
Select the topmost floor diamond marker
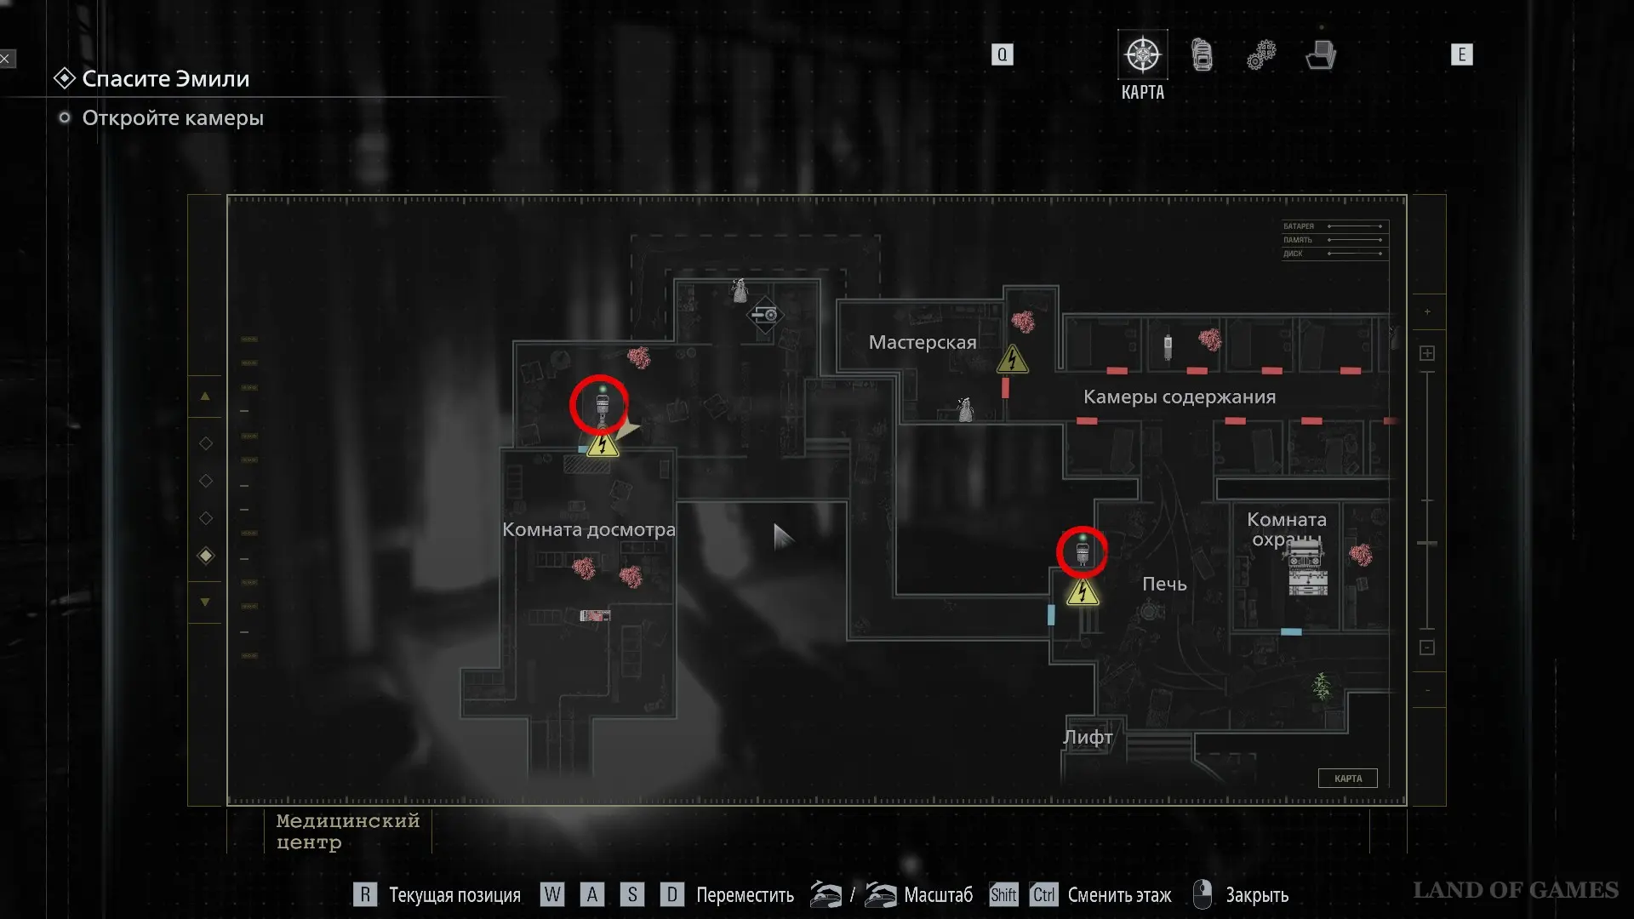click(205, 443)
